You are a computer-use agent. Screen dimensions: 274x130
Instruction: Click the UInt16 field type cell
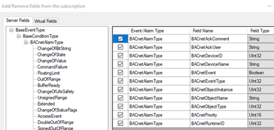(261, 115)
